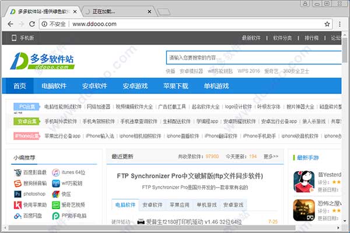Click the 多多软件站 ddooo.com logo
The image size is (350, 233).
(x=42, y=61)
